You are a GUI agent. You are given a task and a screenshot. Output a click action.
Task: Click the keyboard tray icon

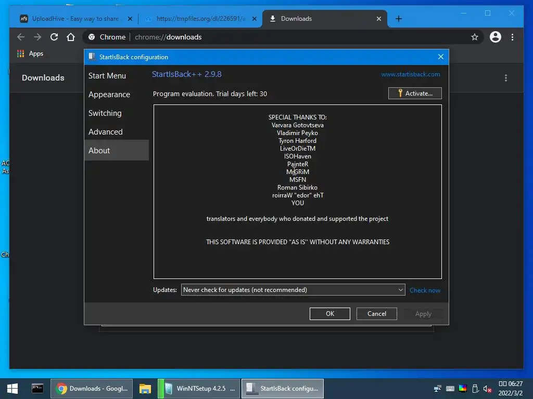coord(450,389)
